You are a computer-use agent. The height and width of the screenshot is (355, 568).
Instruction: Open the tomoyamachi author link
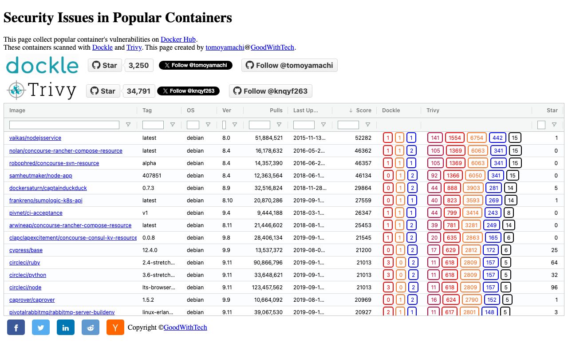pyautogui.click(x=225, y=47)
